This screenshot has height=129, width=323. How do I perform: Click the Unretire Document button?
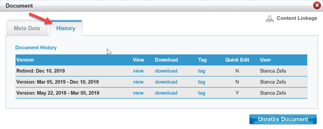pos(283,119)
